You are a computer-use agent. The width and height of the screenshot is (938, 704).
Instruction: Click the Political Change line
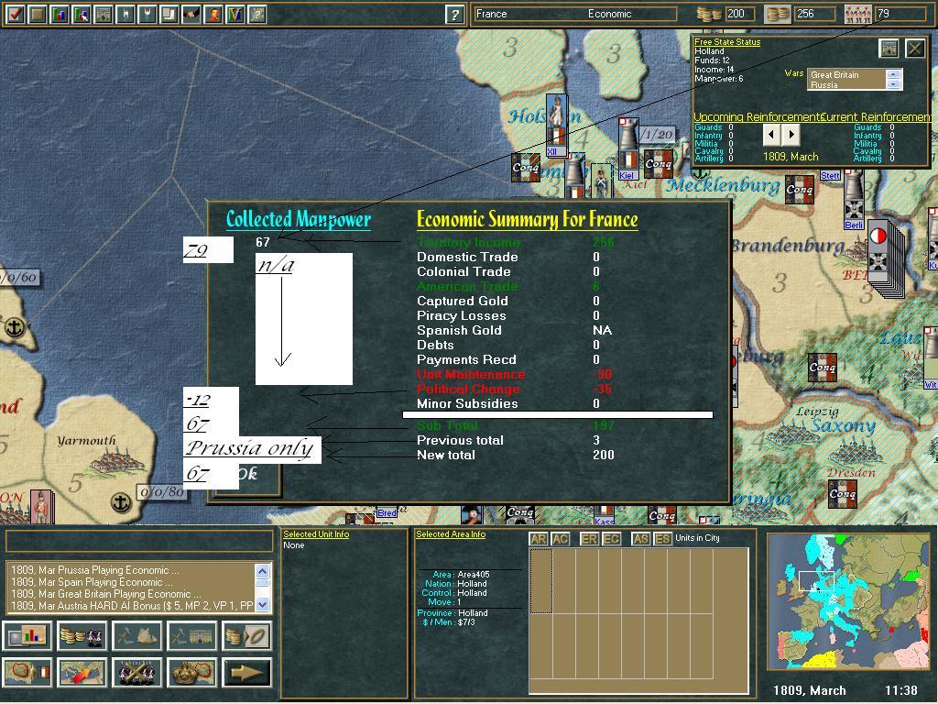tap(515, 389)
